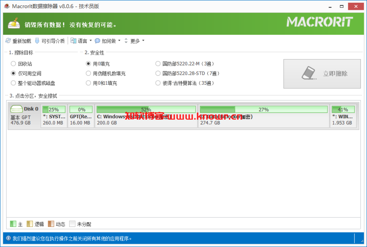Click the 27% usage bar
Image resolution: width=367 pixels, height=247 pixels.
(264, 109)
